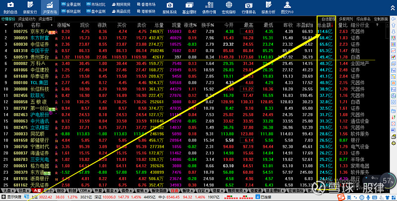Open 香港市场 Hong Kong market

point(146,4)
